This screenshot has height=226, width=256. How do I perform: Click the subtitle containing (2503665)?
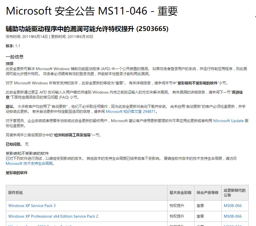click(87, 29)
